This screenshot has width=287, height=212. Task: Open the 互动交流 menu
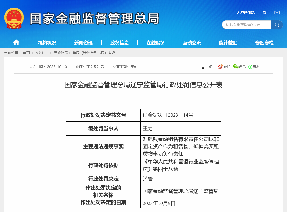click(x=192, y=43)
